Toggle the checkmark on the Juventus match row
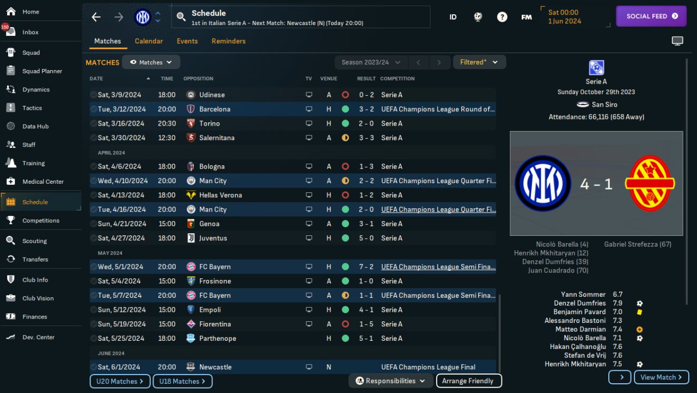The image size is (697, 393). click(94, 238)
